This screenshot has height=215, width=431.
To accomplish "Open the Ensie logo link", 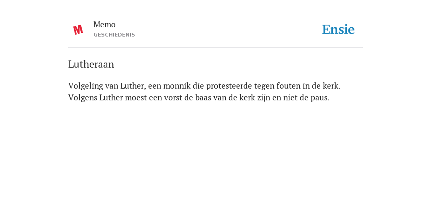I will pos(338,29).
